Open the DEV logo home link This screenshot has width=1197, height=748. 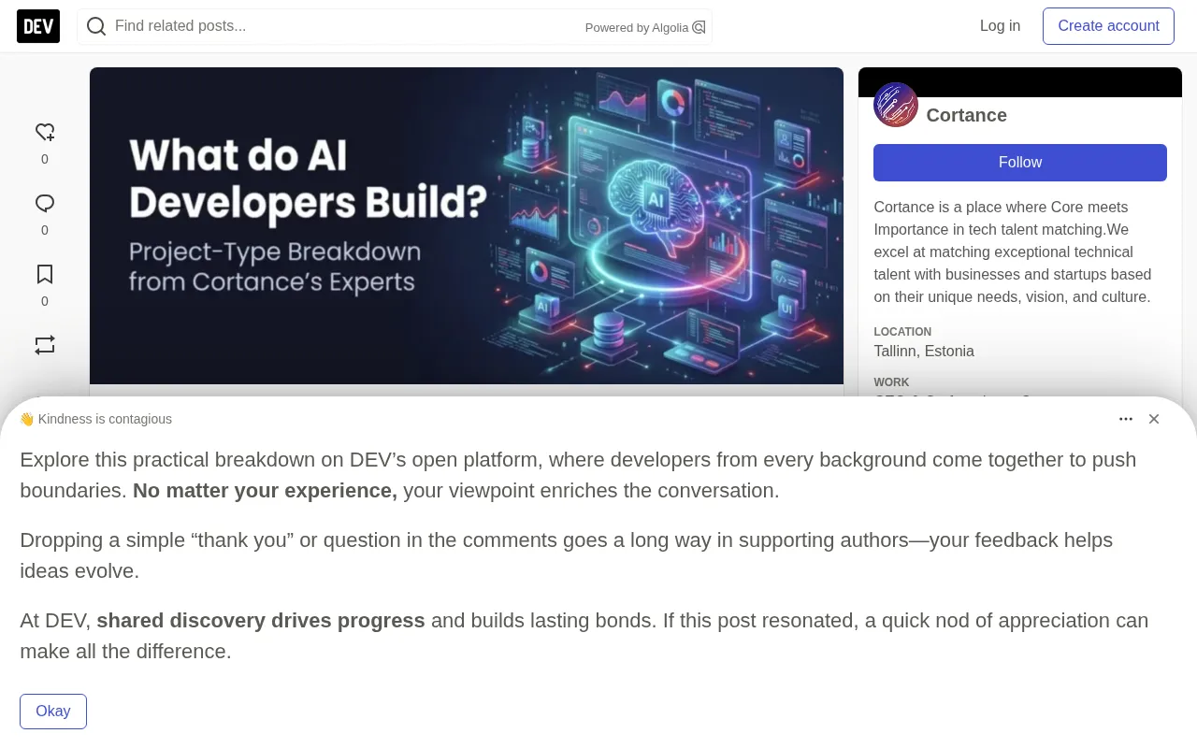38,26
